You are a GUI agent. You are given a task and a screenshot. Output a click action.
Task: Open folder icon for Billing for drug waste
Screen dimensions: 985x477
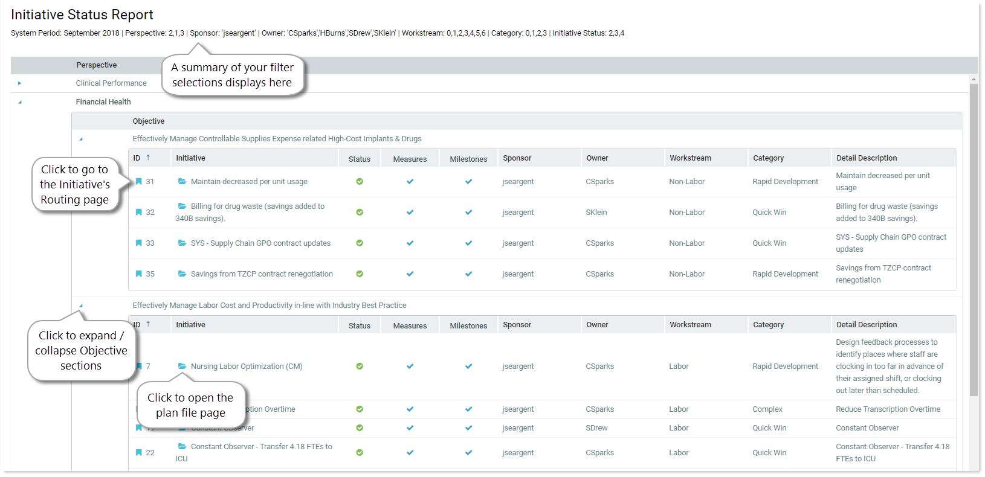pos(182,206)
